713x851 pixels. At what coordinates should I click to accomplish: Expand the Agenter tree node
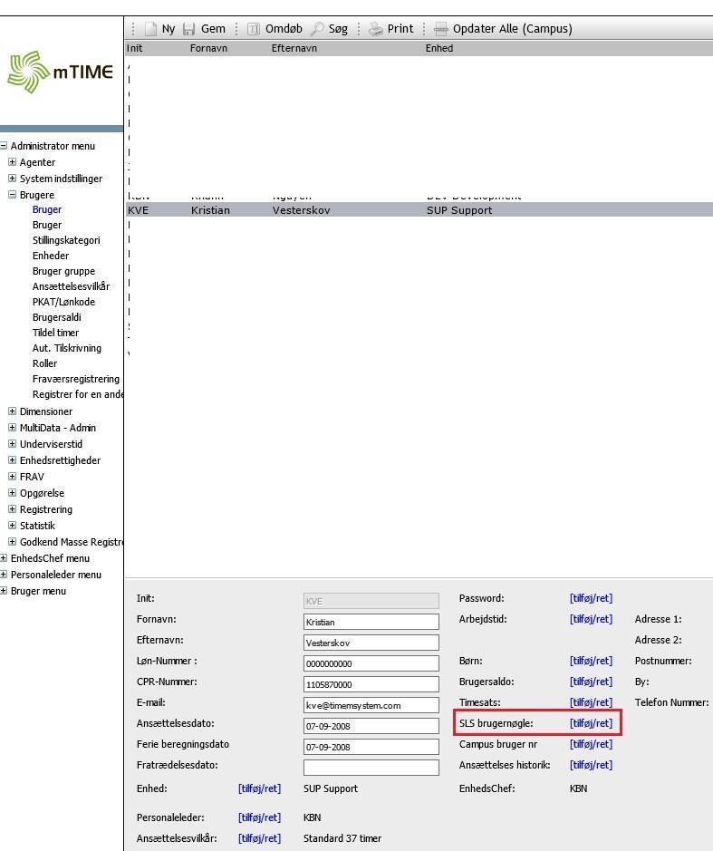coord(13,162)
